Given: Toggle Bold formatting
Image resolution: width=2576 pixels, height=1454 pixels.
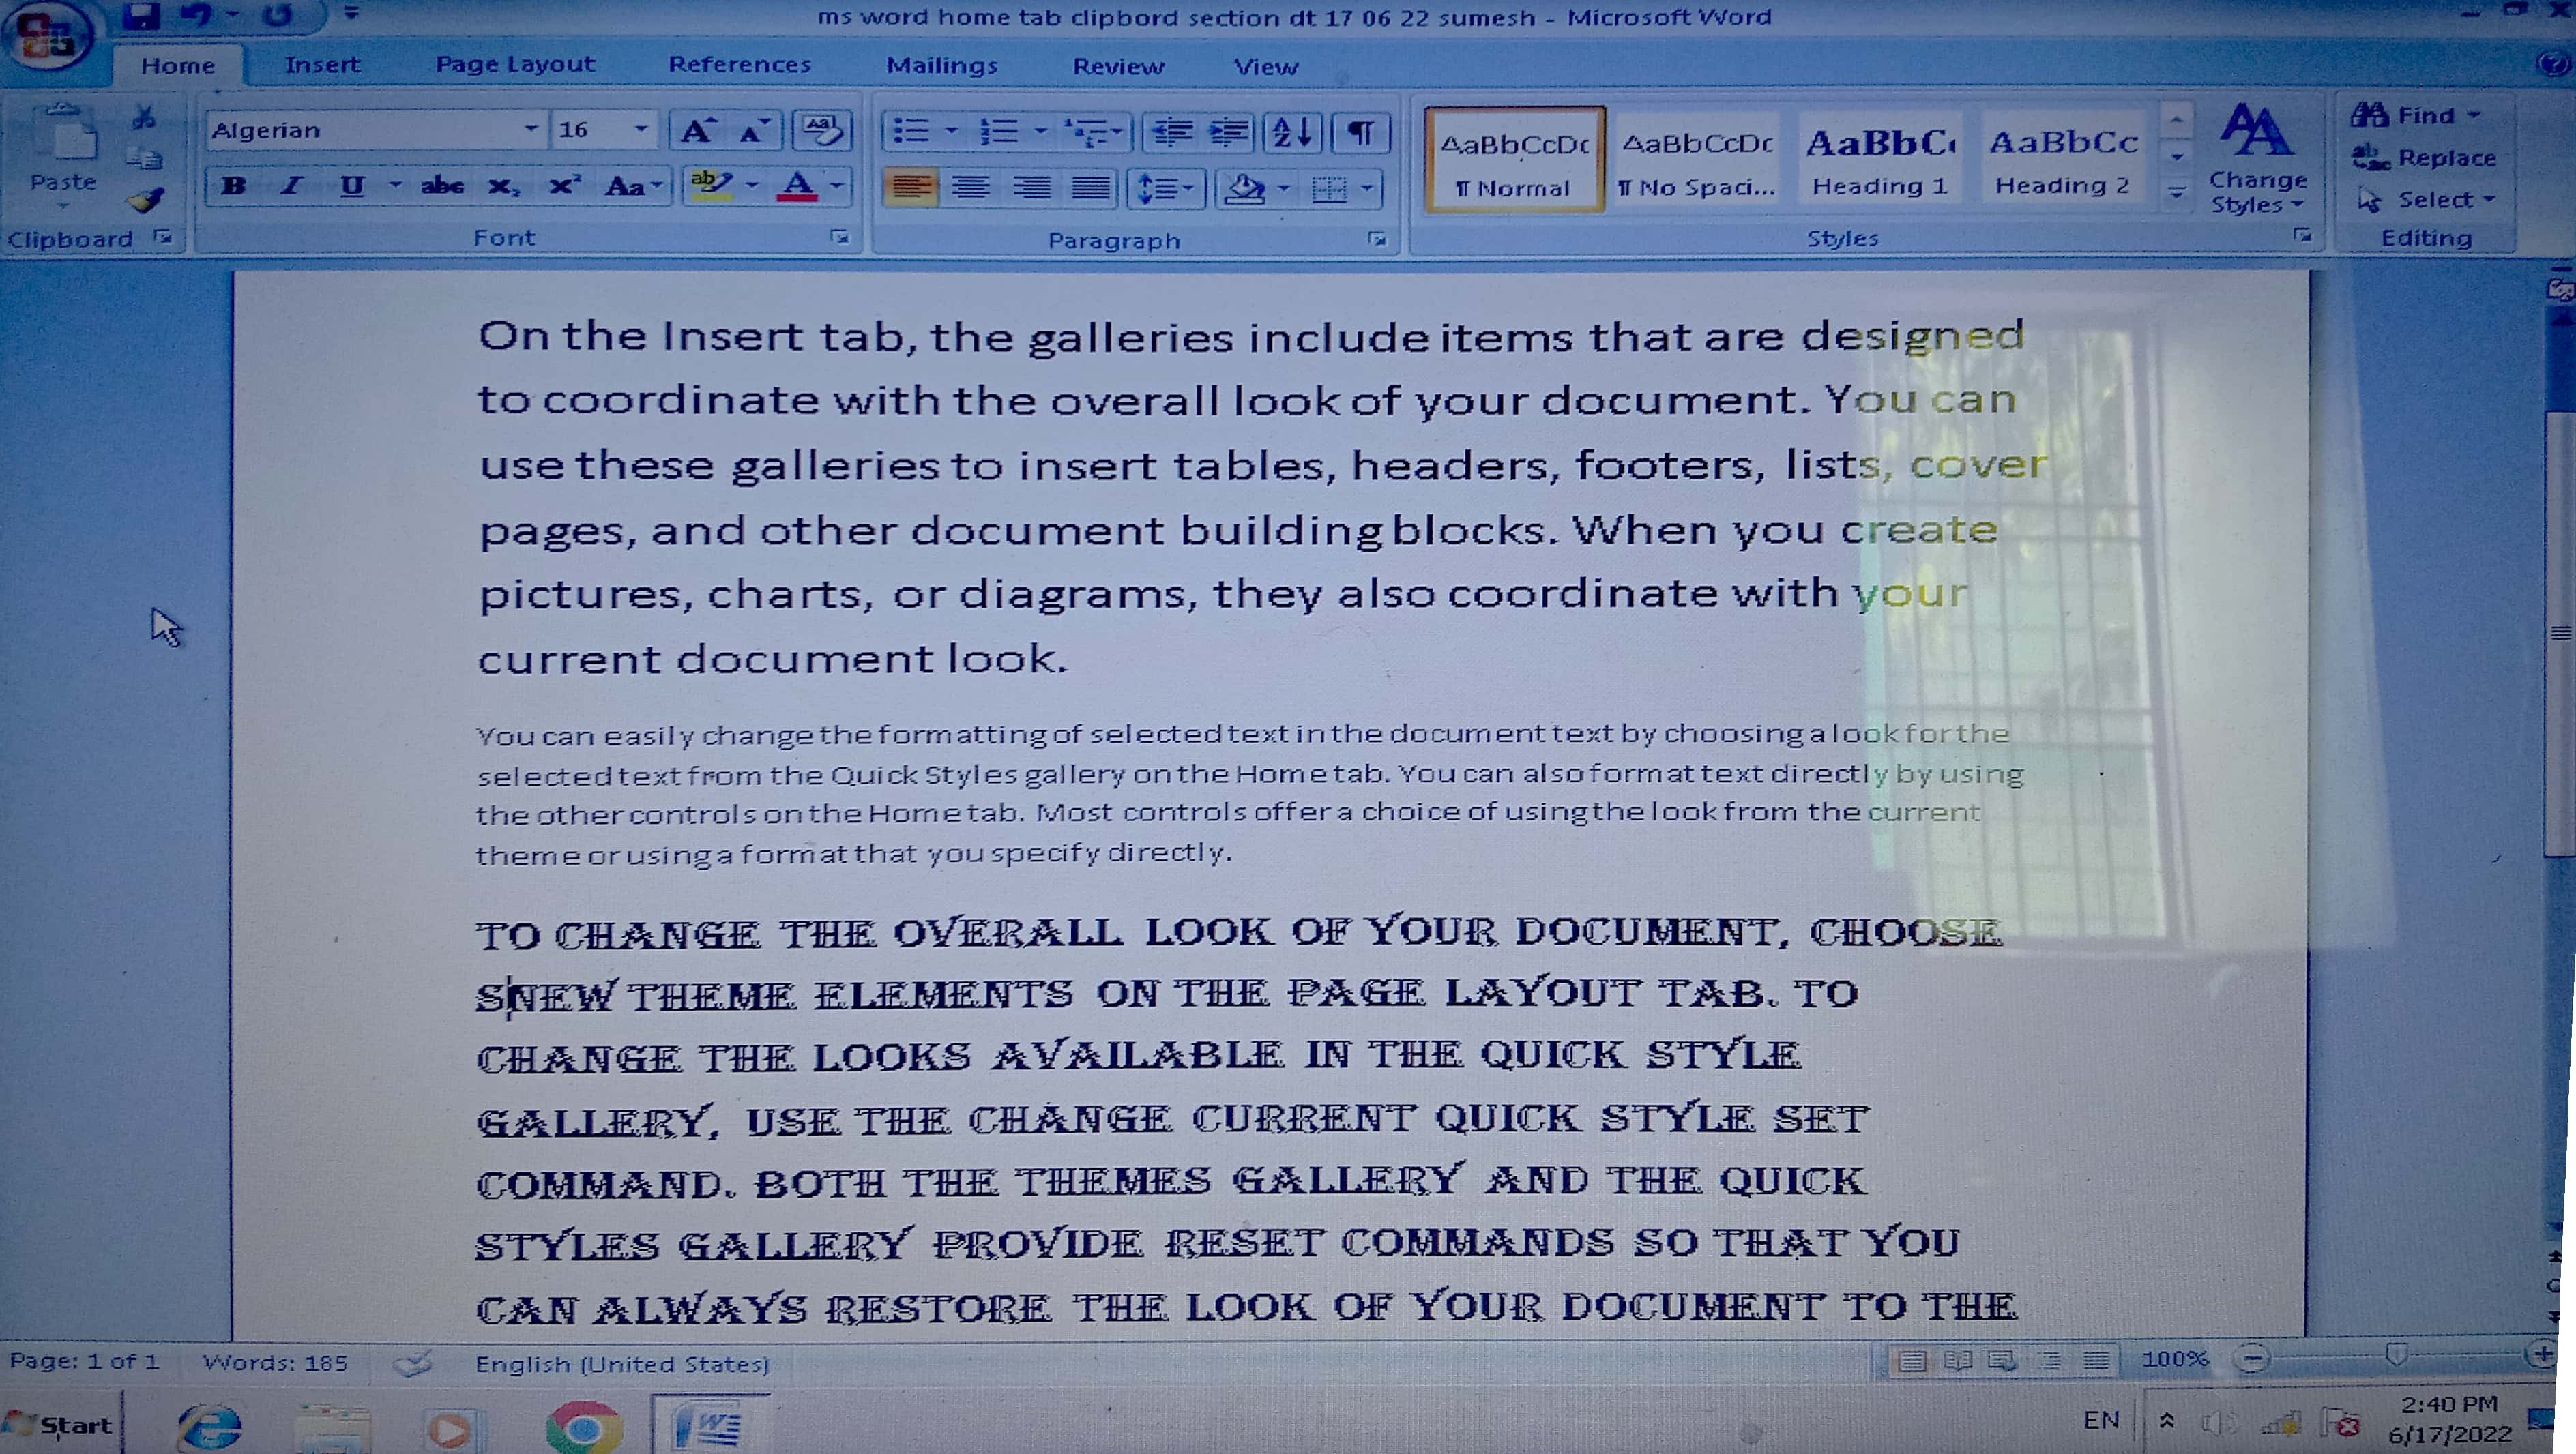Looking at the screenshot, I should pos(234,186).
